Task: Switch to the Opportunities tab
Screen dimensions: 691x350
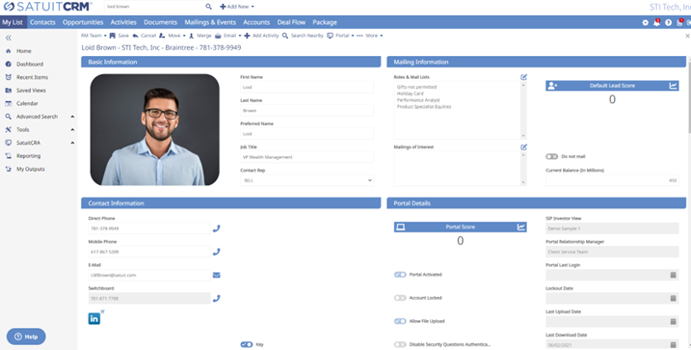Action: [x=83, y=22]
